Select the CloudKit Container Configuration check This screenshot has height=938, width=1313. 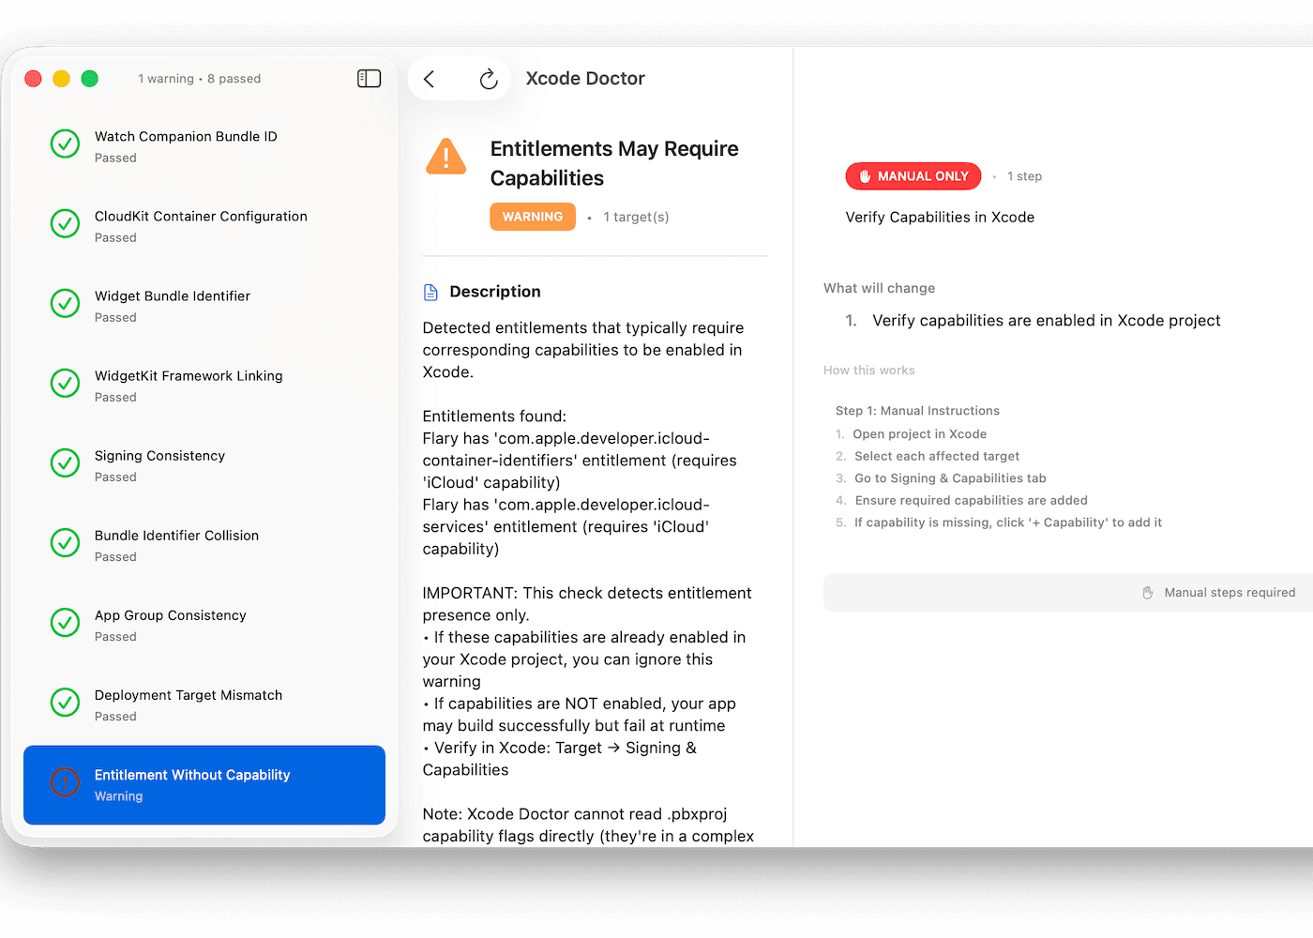tap(201, 225)
